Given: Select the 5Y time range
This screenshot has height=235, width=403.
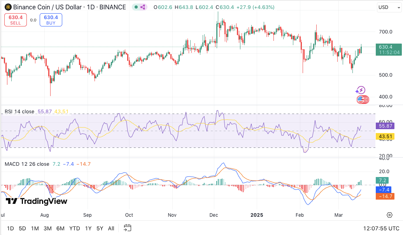Looking at the screenshot, I should pos(100,228).
